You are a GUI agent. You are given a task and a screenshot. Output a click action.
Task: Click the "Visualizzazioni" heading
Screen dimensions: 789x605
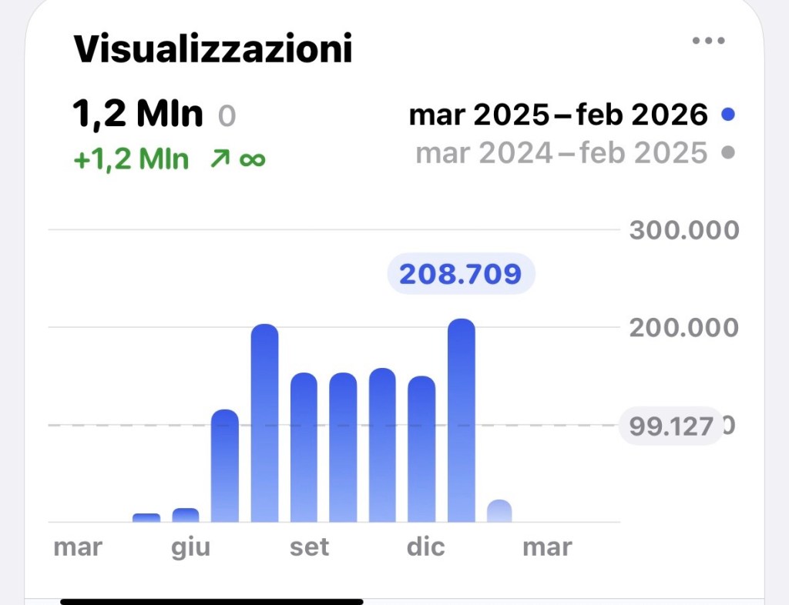213,50
